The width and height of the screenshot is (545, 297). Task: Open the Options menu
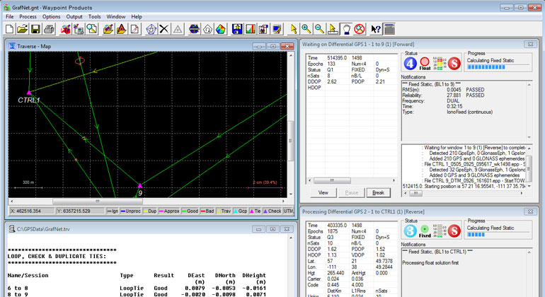(52, 17)
